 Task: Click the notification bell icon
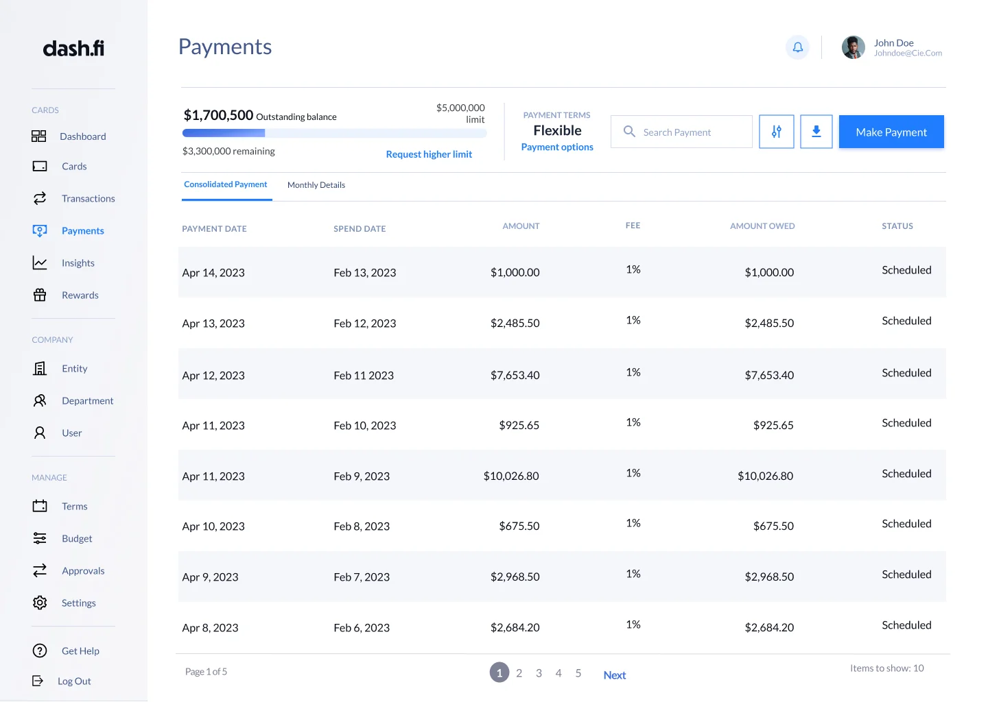point(797,47)
